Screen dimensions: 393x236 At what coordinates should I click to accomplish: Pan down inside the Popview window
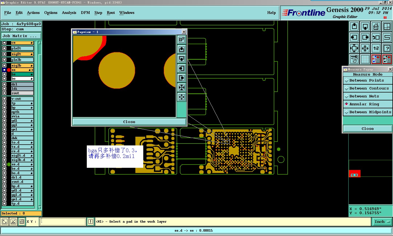coord(182,59)
